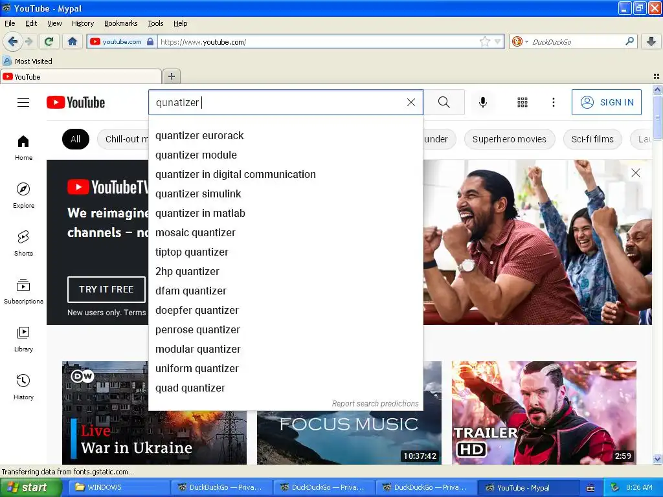Select the Sci-fi films chip
This screenshot has height=497, width=663.
pyautogui.click(x=592, y=139)
